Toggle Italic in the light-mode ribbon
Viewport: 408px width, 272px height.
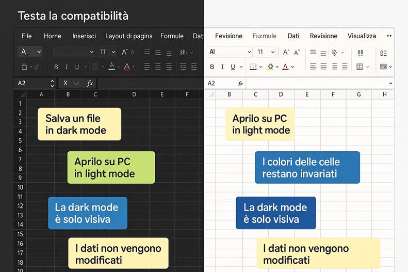point(222,67)
